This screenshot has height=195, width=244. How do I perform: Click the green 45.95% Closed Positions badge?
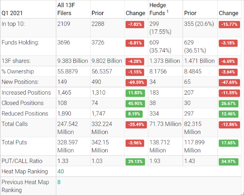pyautogui.click(x=135, y=103)
